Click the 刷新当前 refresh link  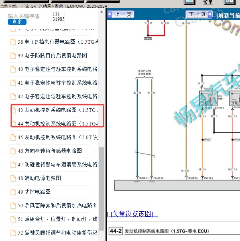pos(228,15)
